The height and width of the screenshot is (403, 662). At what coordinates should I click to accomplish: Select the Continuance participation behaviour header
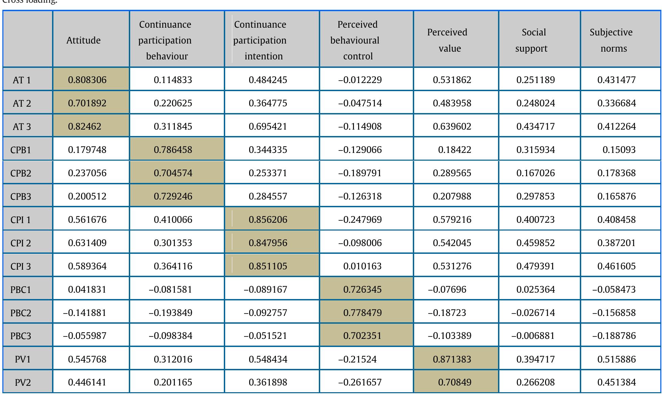[165, 40]
